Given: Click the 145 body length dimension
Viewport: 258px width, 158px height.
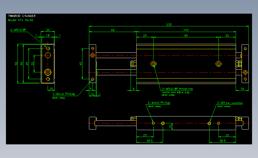Looking at the screenshot, I should click(x=186, y=30).
